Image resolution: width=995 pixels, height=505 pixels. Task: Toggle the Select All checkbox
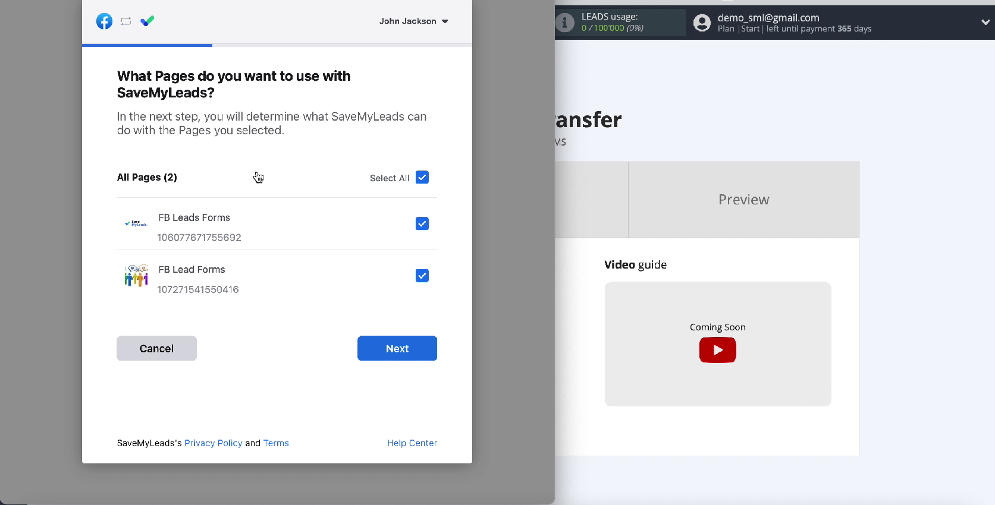click(422, 177)
